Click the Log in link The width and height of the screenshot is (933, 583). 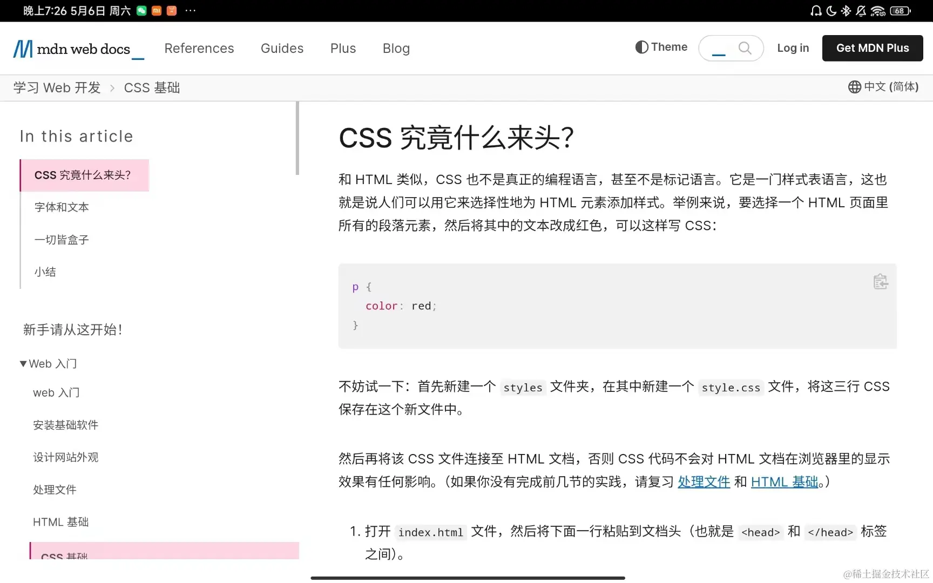(793, 48)
